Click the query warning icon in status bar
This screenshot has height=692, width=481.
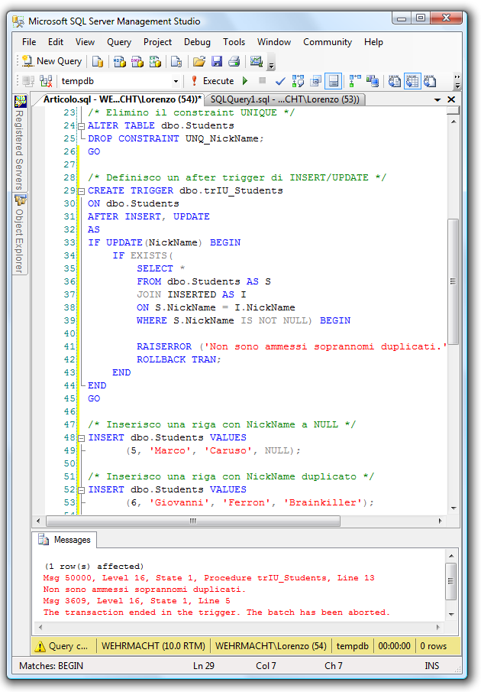40,646
